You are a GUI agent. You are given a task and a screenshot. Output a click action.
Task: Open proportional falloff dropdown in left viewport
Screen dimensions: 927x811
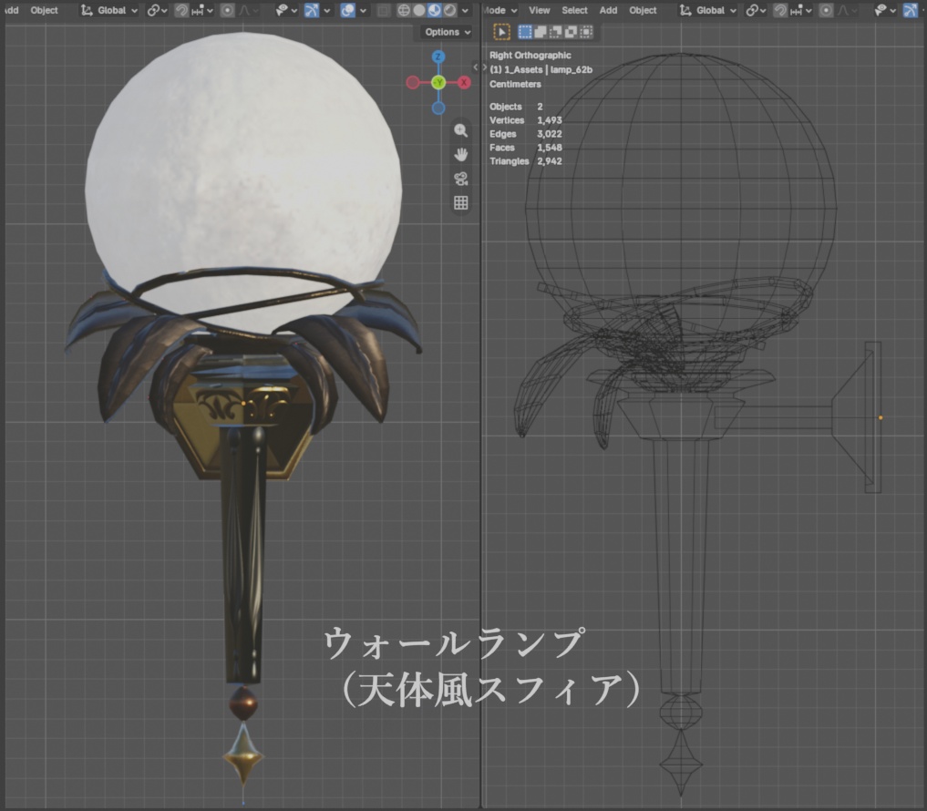tap(248, 10)
